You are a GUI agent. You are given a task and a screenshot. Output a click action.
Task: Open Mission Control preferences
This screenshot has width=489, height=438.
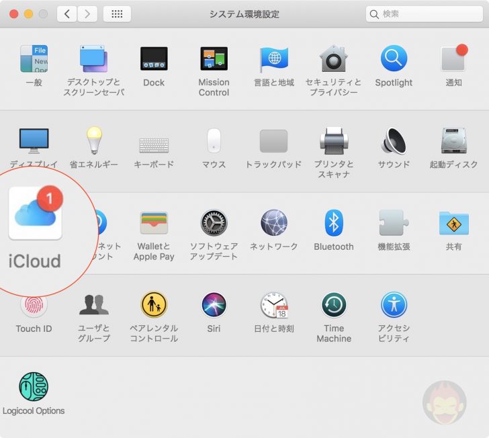click(214, 58)
